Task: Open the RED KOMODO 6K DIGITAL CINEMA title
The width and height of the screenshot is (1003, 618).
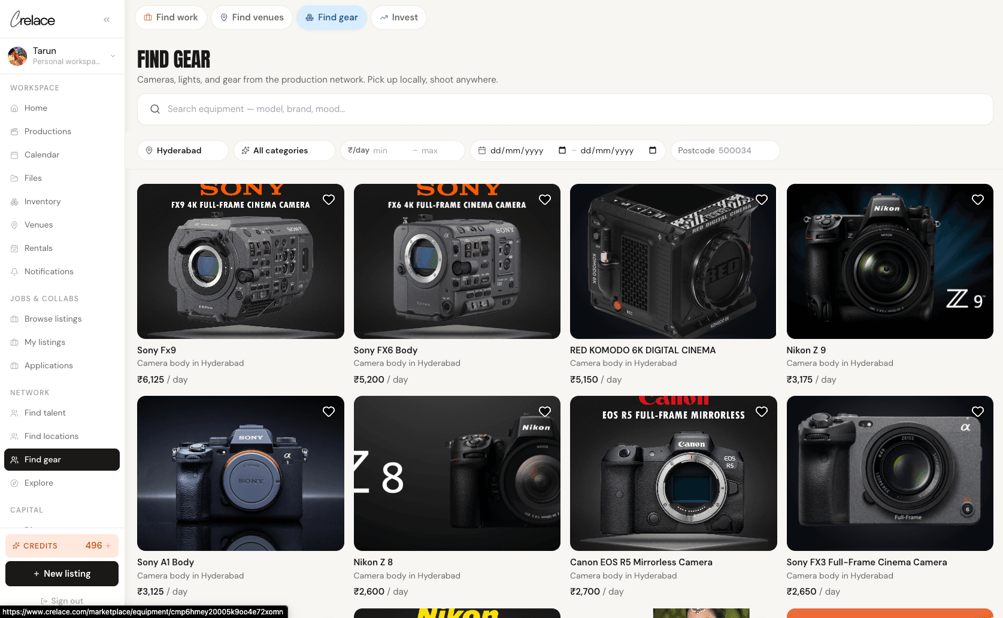Action: point(643,350)
